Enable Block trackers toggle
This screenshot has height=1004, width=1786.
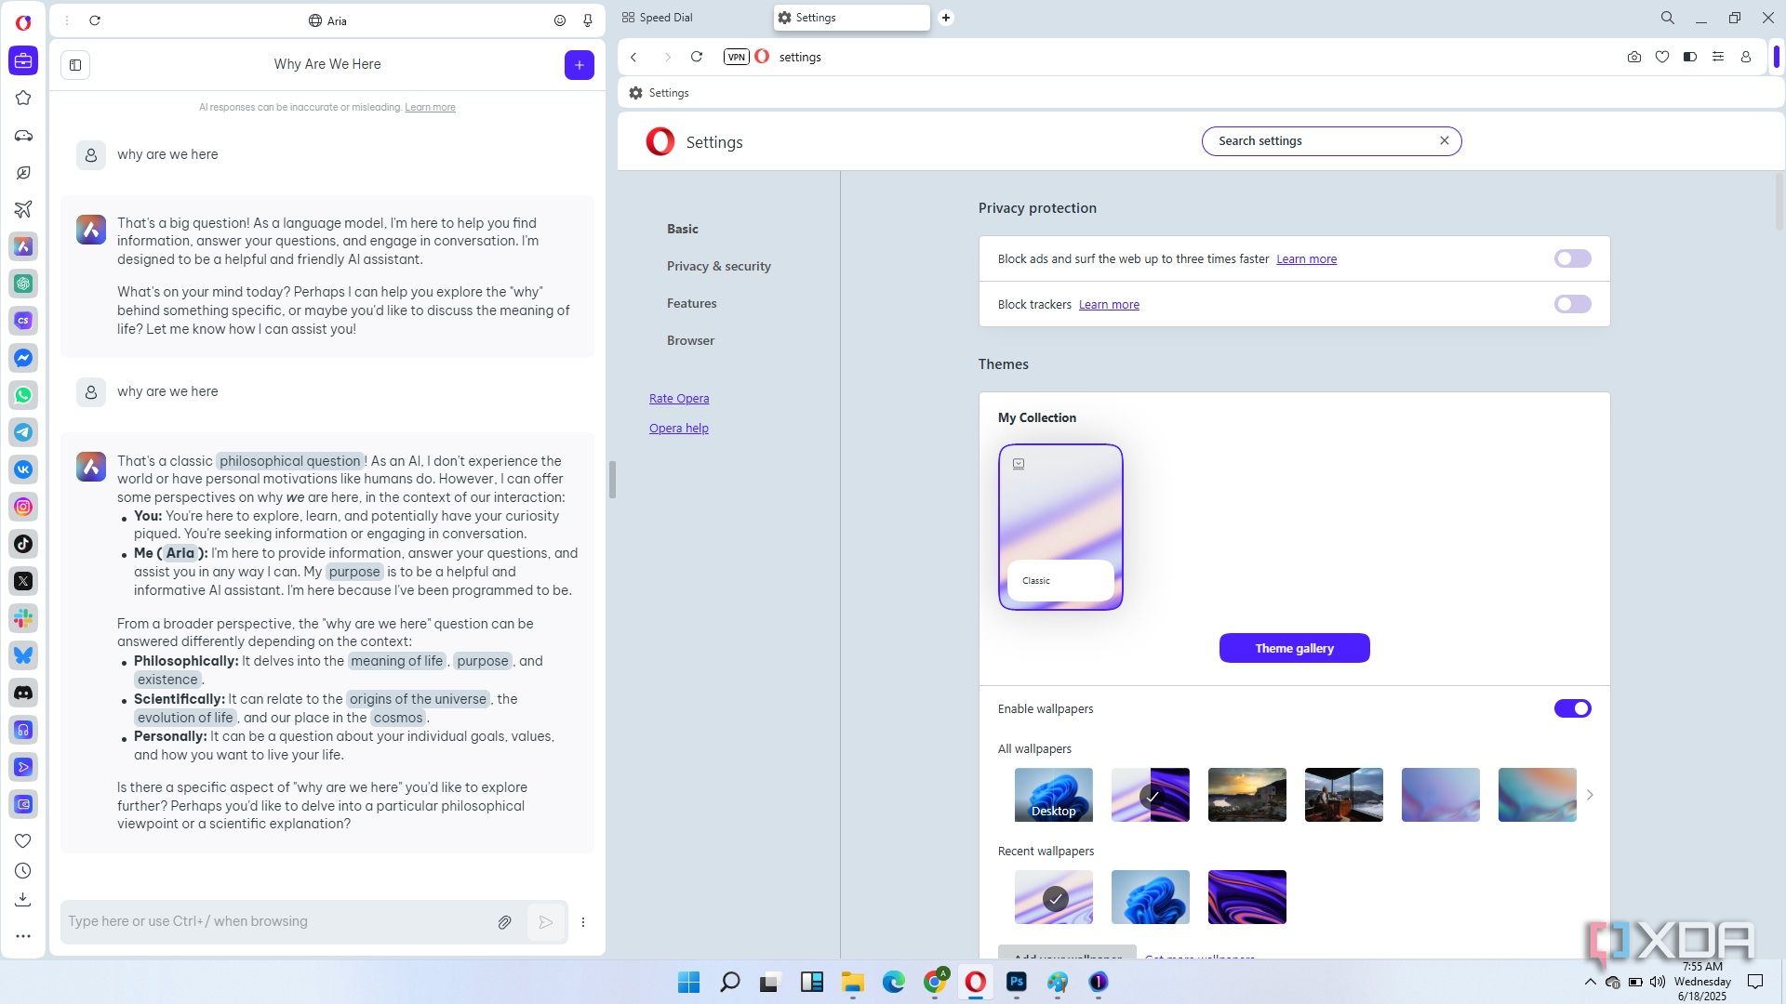pyautogui.click(x=1572, y=304)
